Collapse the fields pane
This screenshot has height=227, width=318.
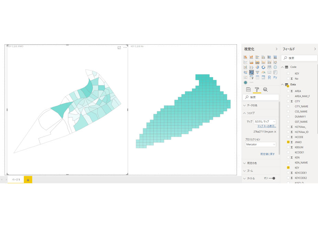[315, 49]
